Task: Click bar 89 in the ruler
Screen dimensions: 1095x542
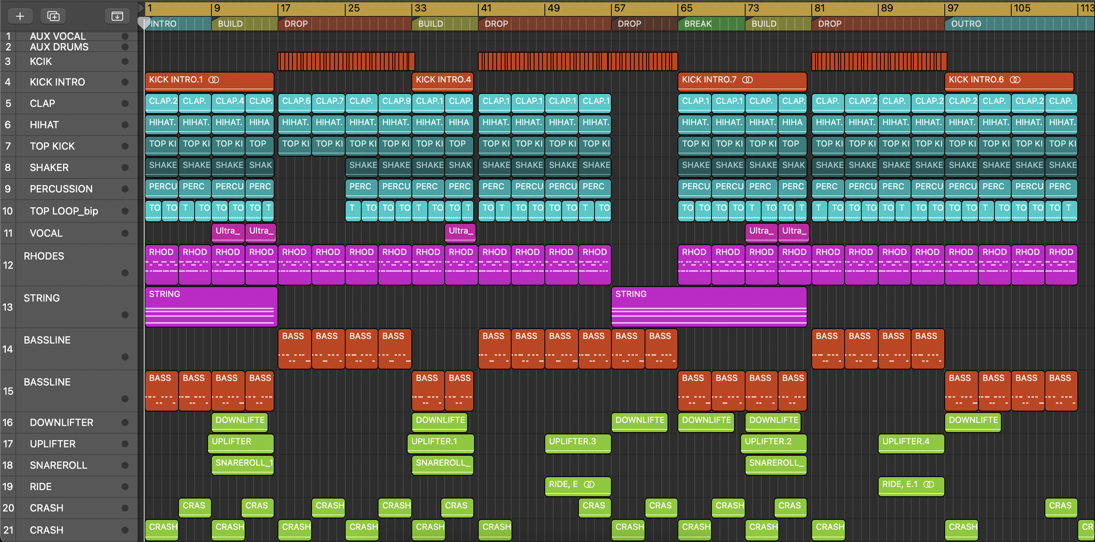Action: [887, 8]
